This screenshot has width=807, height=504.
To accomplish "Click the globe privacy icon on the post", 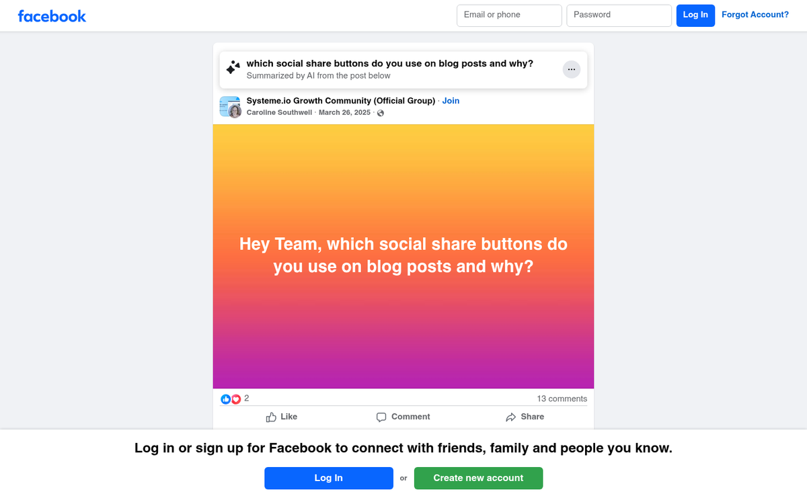I will point(380,113).
